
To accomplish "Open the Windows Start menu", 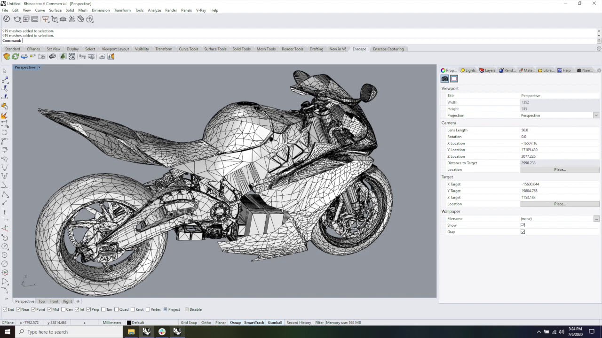I will (x=7, y=331).
